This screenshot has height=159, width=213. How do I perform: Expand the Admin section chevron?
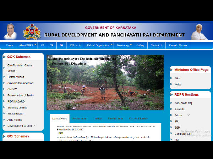[189, 115]
